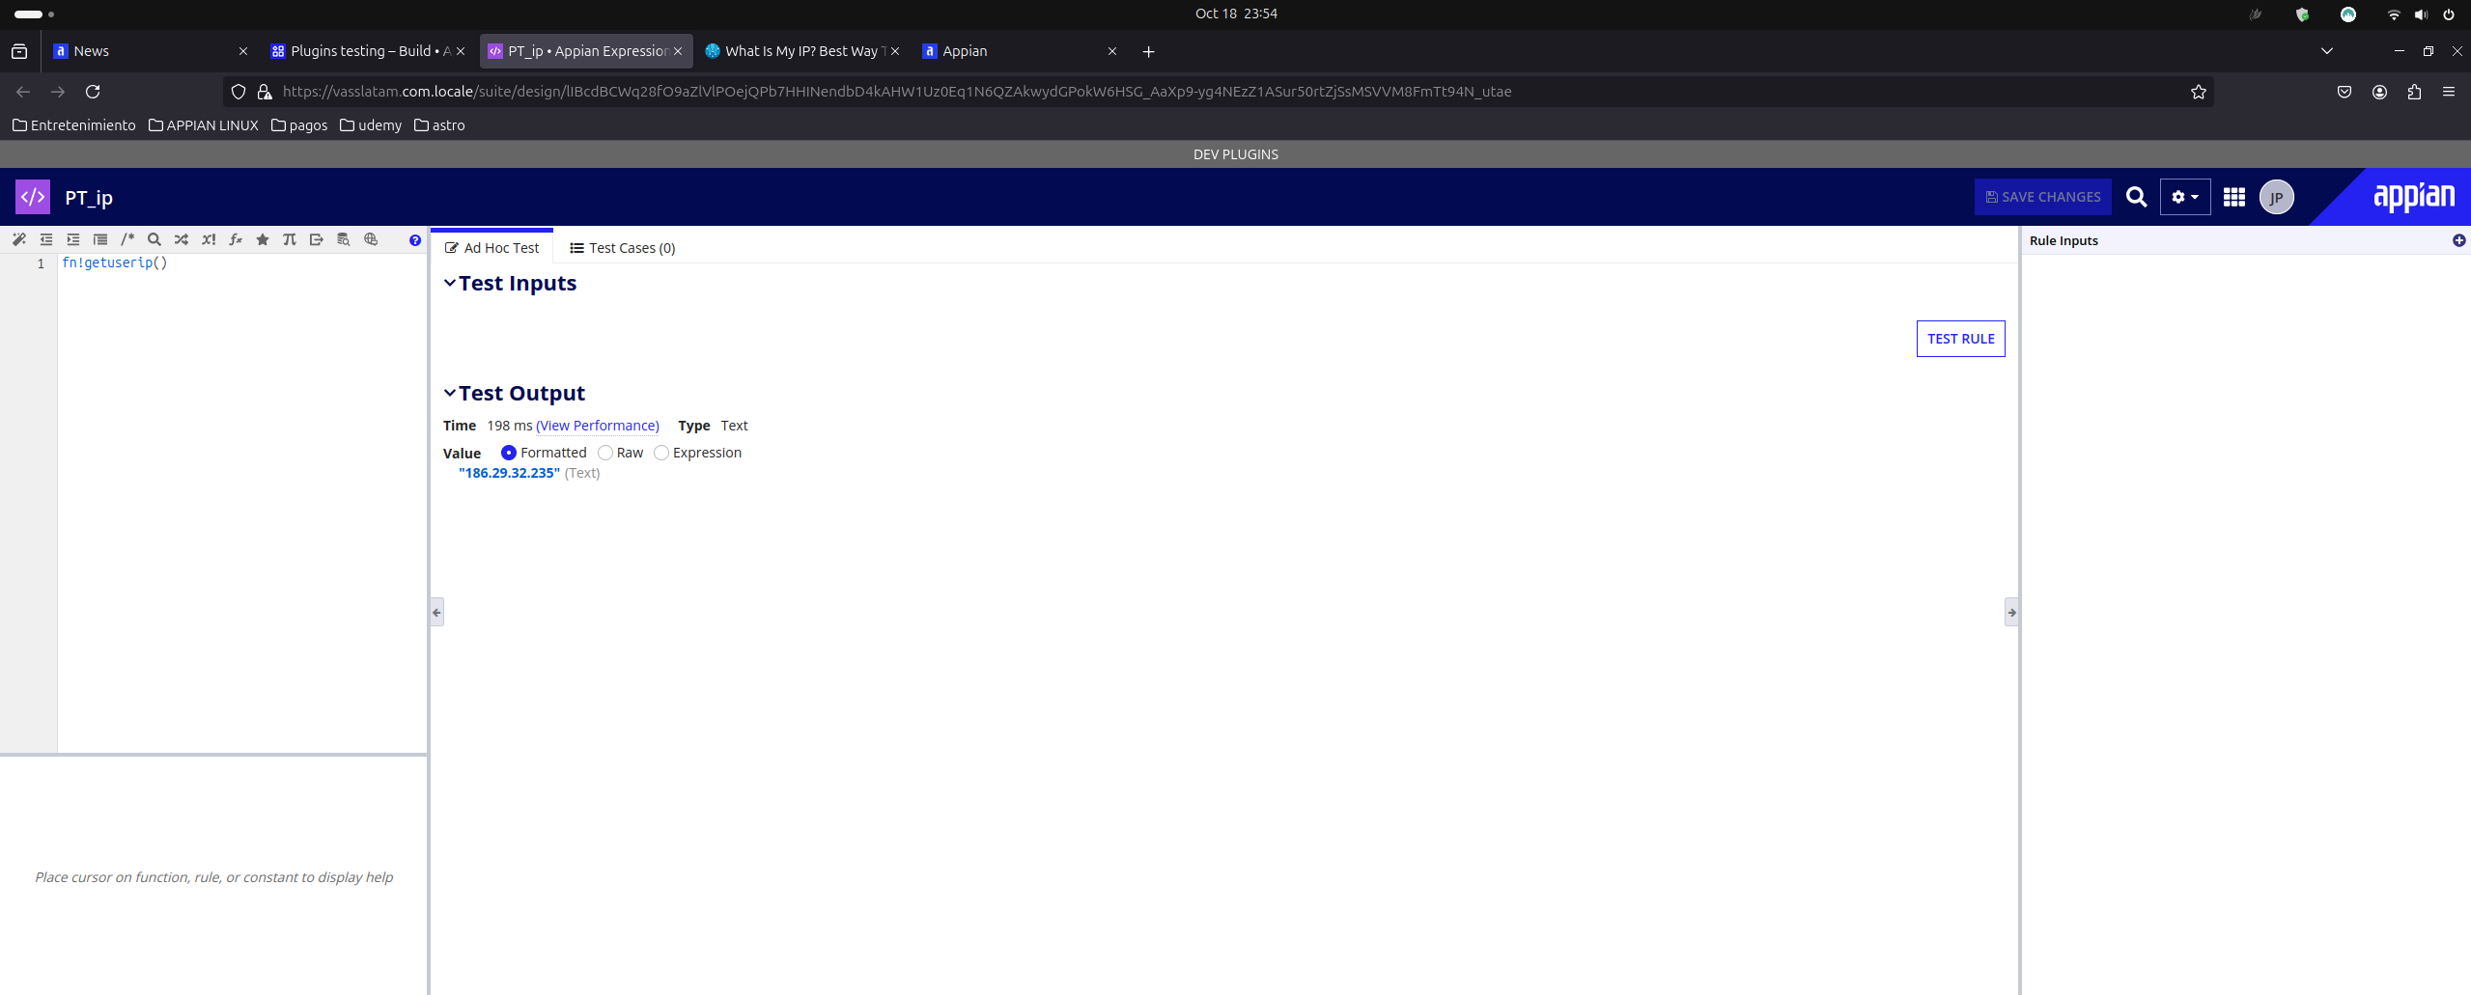
Task: Open the Wi-Fi network indicator
Action: (x=2393, y=14)
